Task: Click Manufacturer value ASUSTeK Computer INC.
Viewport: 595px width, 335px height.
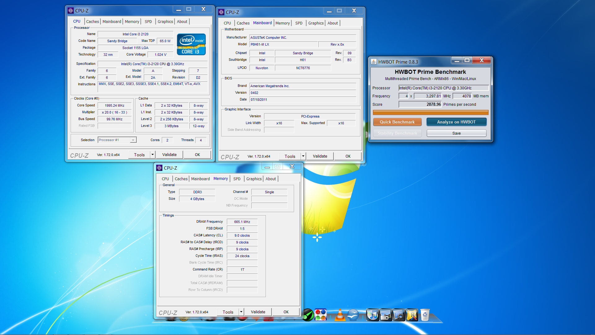Action: point(302,38)
